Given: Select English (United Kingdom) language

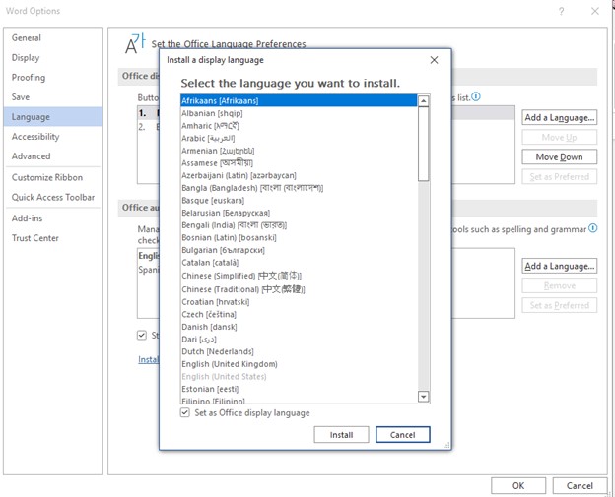Looking at the screenshot, I should pyautogui.click(x=231, y=364).
